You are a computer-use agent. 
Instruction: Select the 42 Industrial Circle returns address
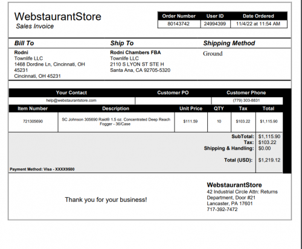(242, 195)
